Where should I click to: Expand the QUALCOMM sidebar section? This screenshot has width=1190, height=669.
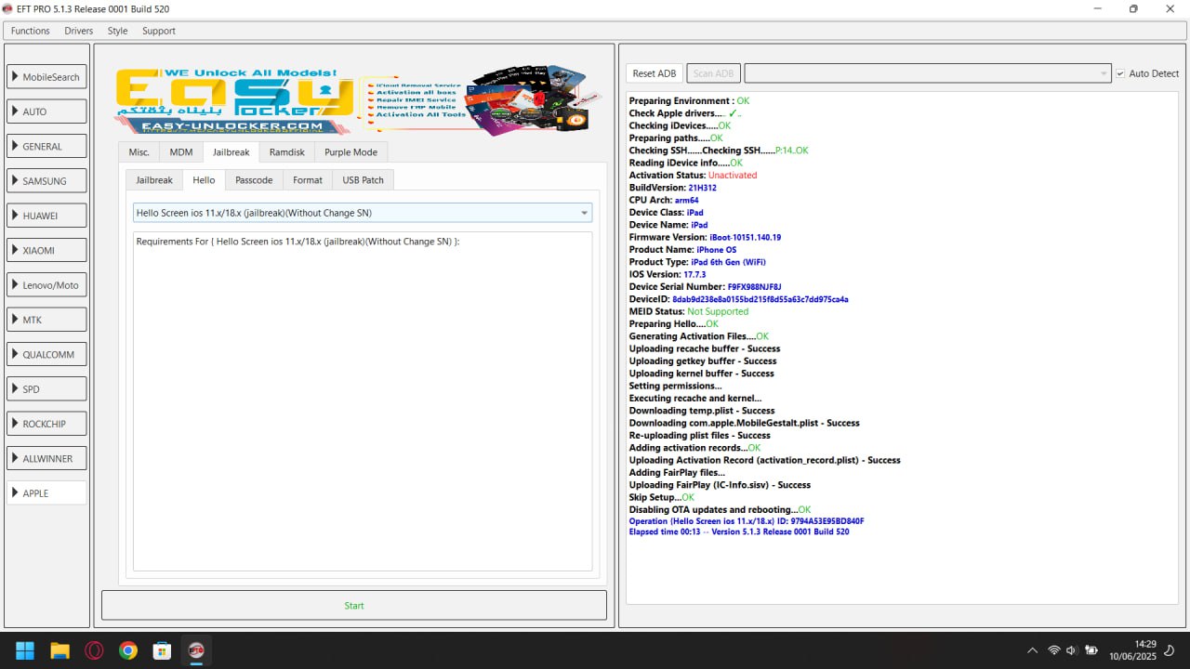[46, 354]
